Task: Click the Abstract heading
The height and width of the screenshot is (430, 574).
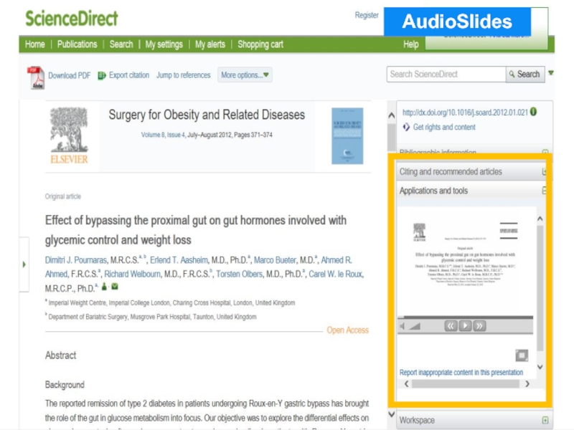Action: pos(60,355)
